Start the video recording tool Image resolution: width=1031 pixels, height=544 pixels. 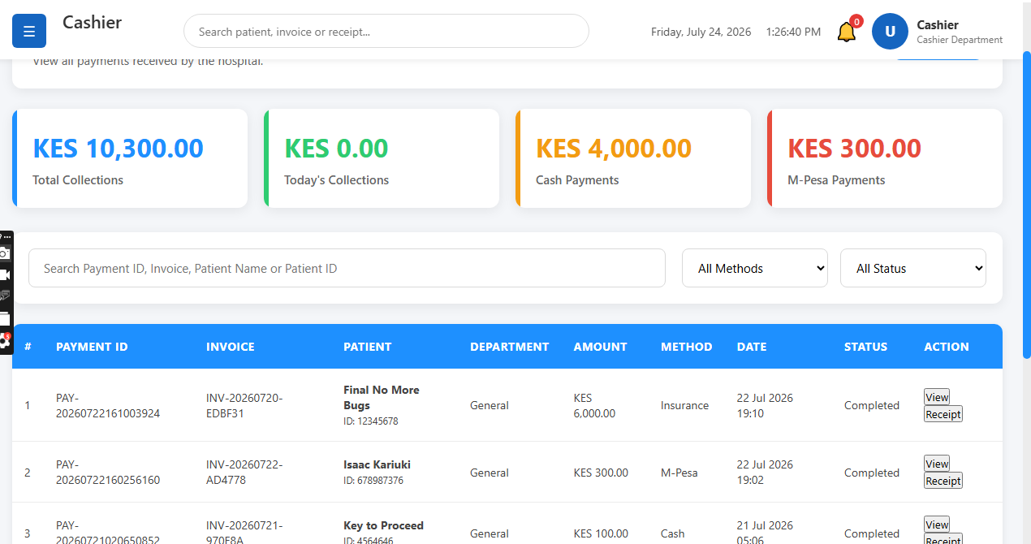[5, 275]
